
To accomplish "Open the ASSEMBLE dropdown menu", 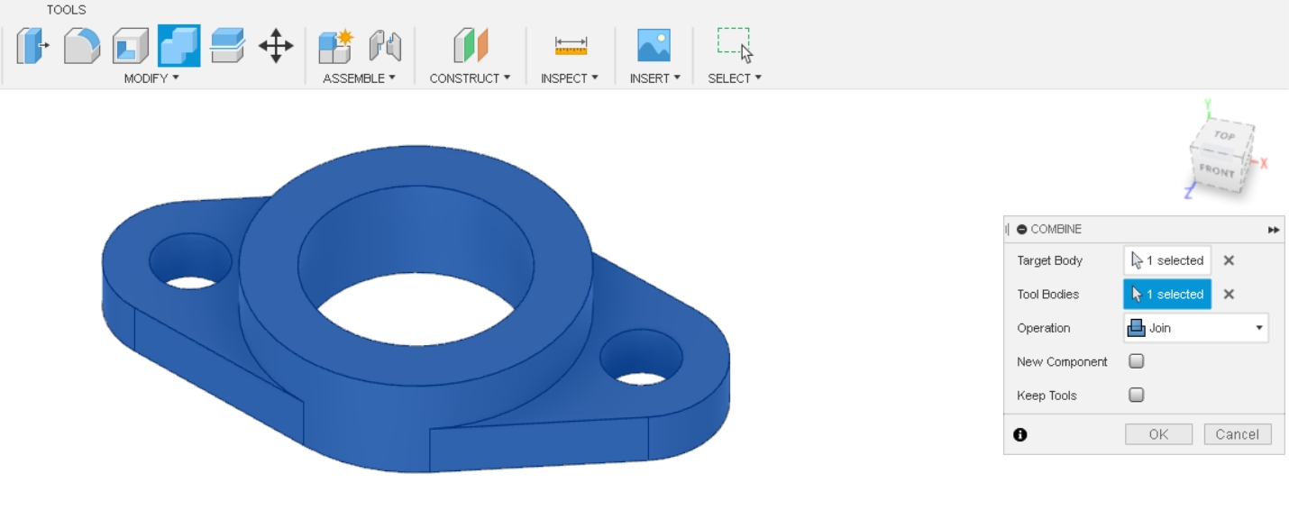I will pos(359,78).
